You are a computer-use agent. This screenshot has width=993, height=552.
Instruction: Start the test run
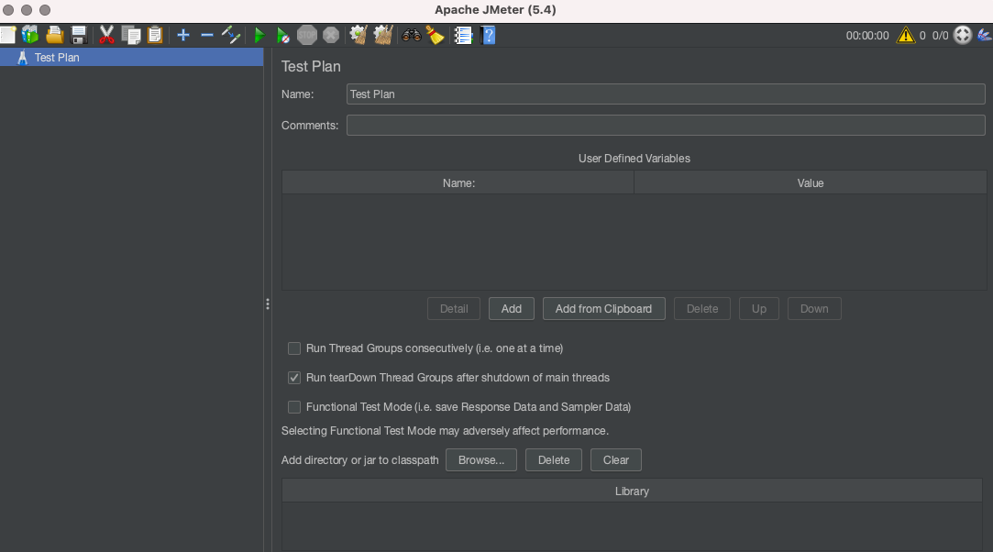[x=259, y=34]
